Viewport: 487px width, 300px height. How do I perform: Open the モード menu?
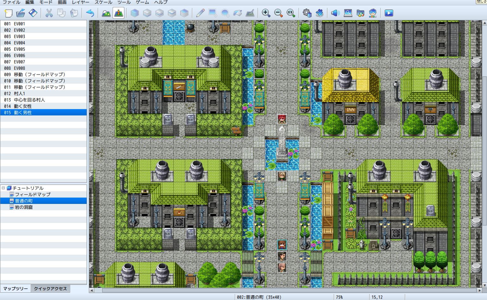(46, 2)
